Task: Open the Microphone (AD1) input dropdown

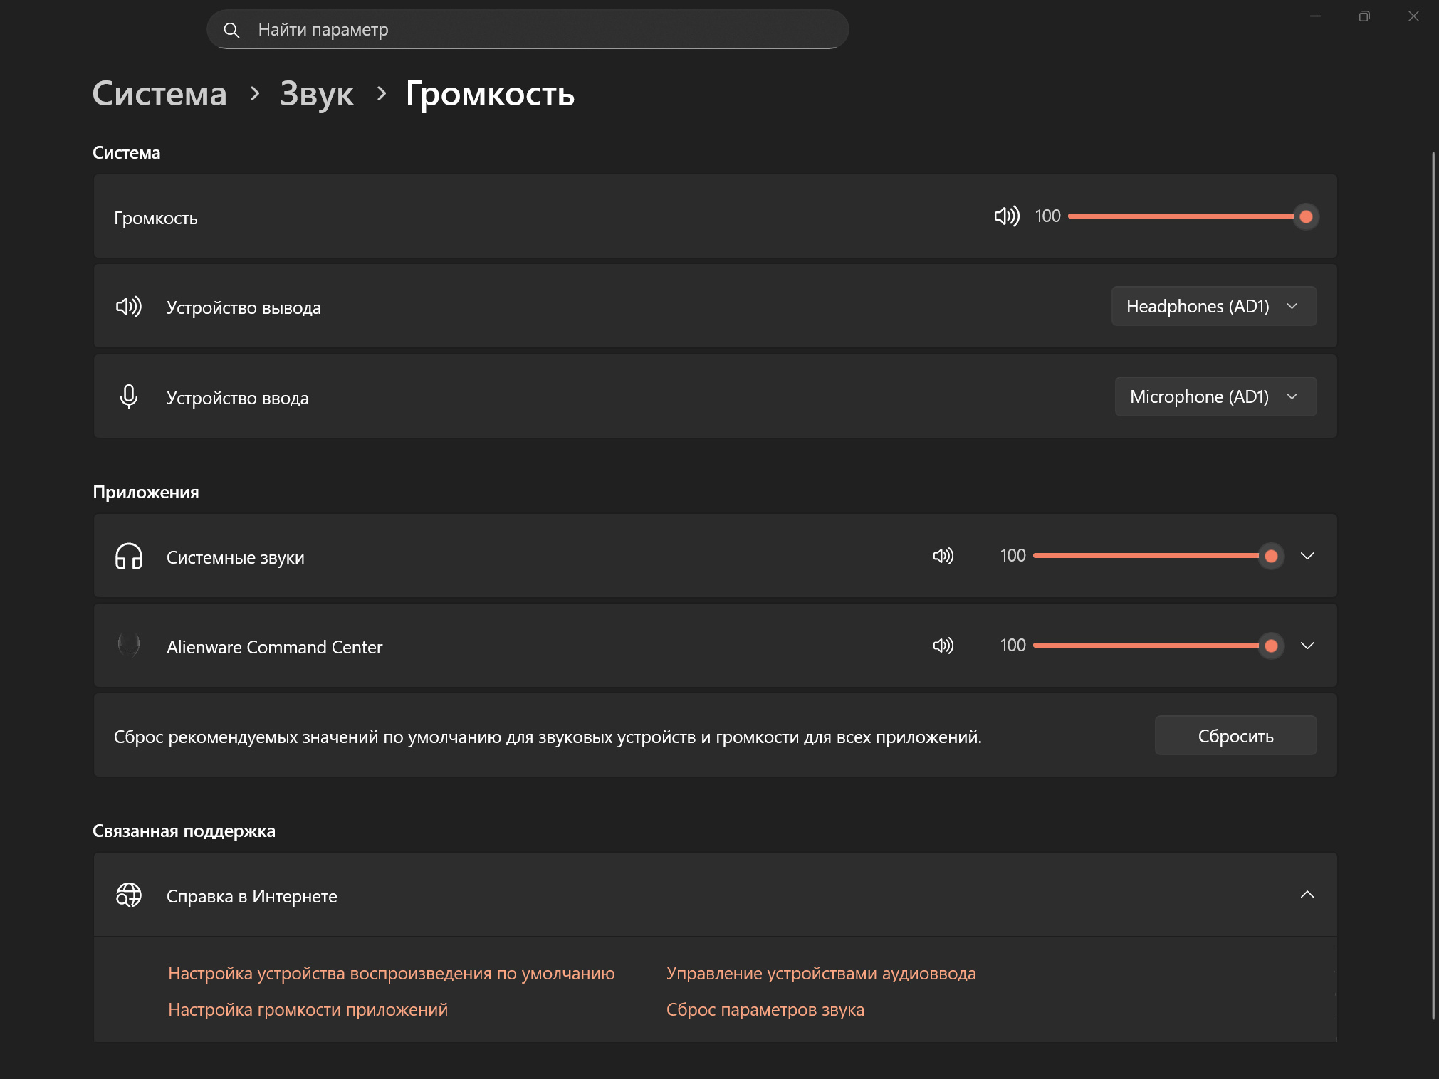Action: point(1215,396)
